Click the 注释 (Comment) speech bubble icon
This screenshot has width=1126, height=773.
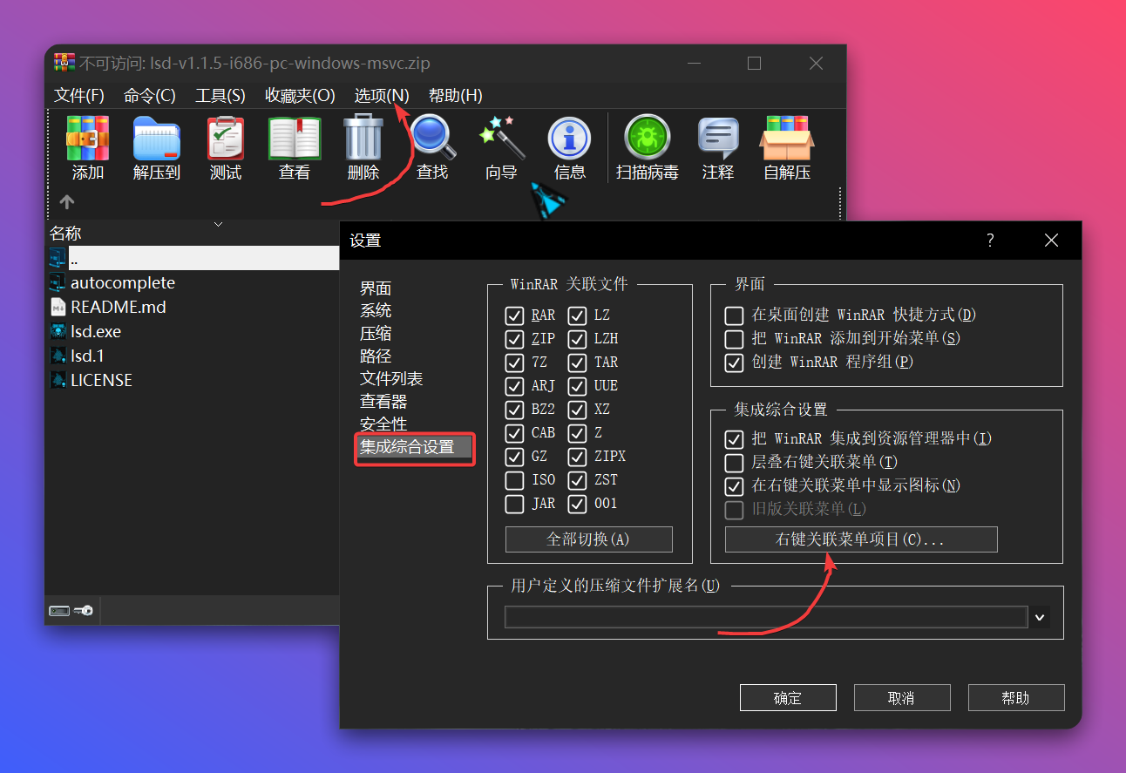(718, 138)
